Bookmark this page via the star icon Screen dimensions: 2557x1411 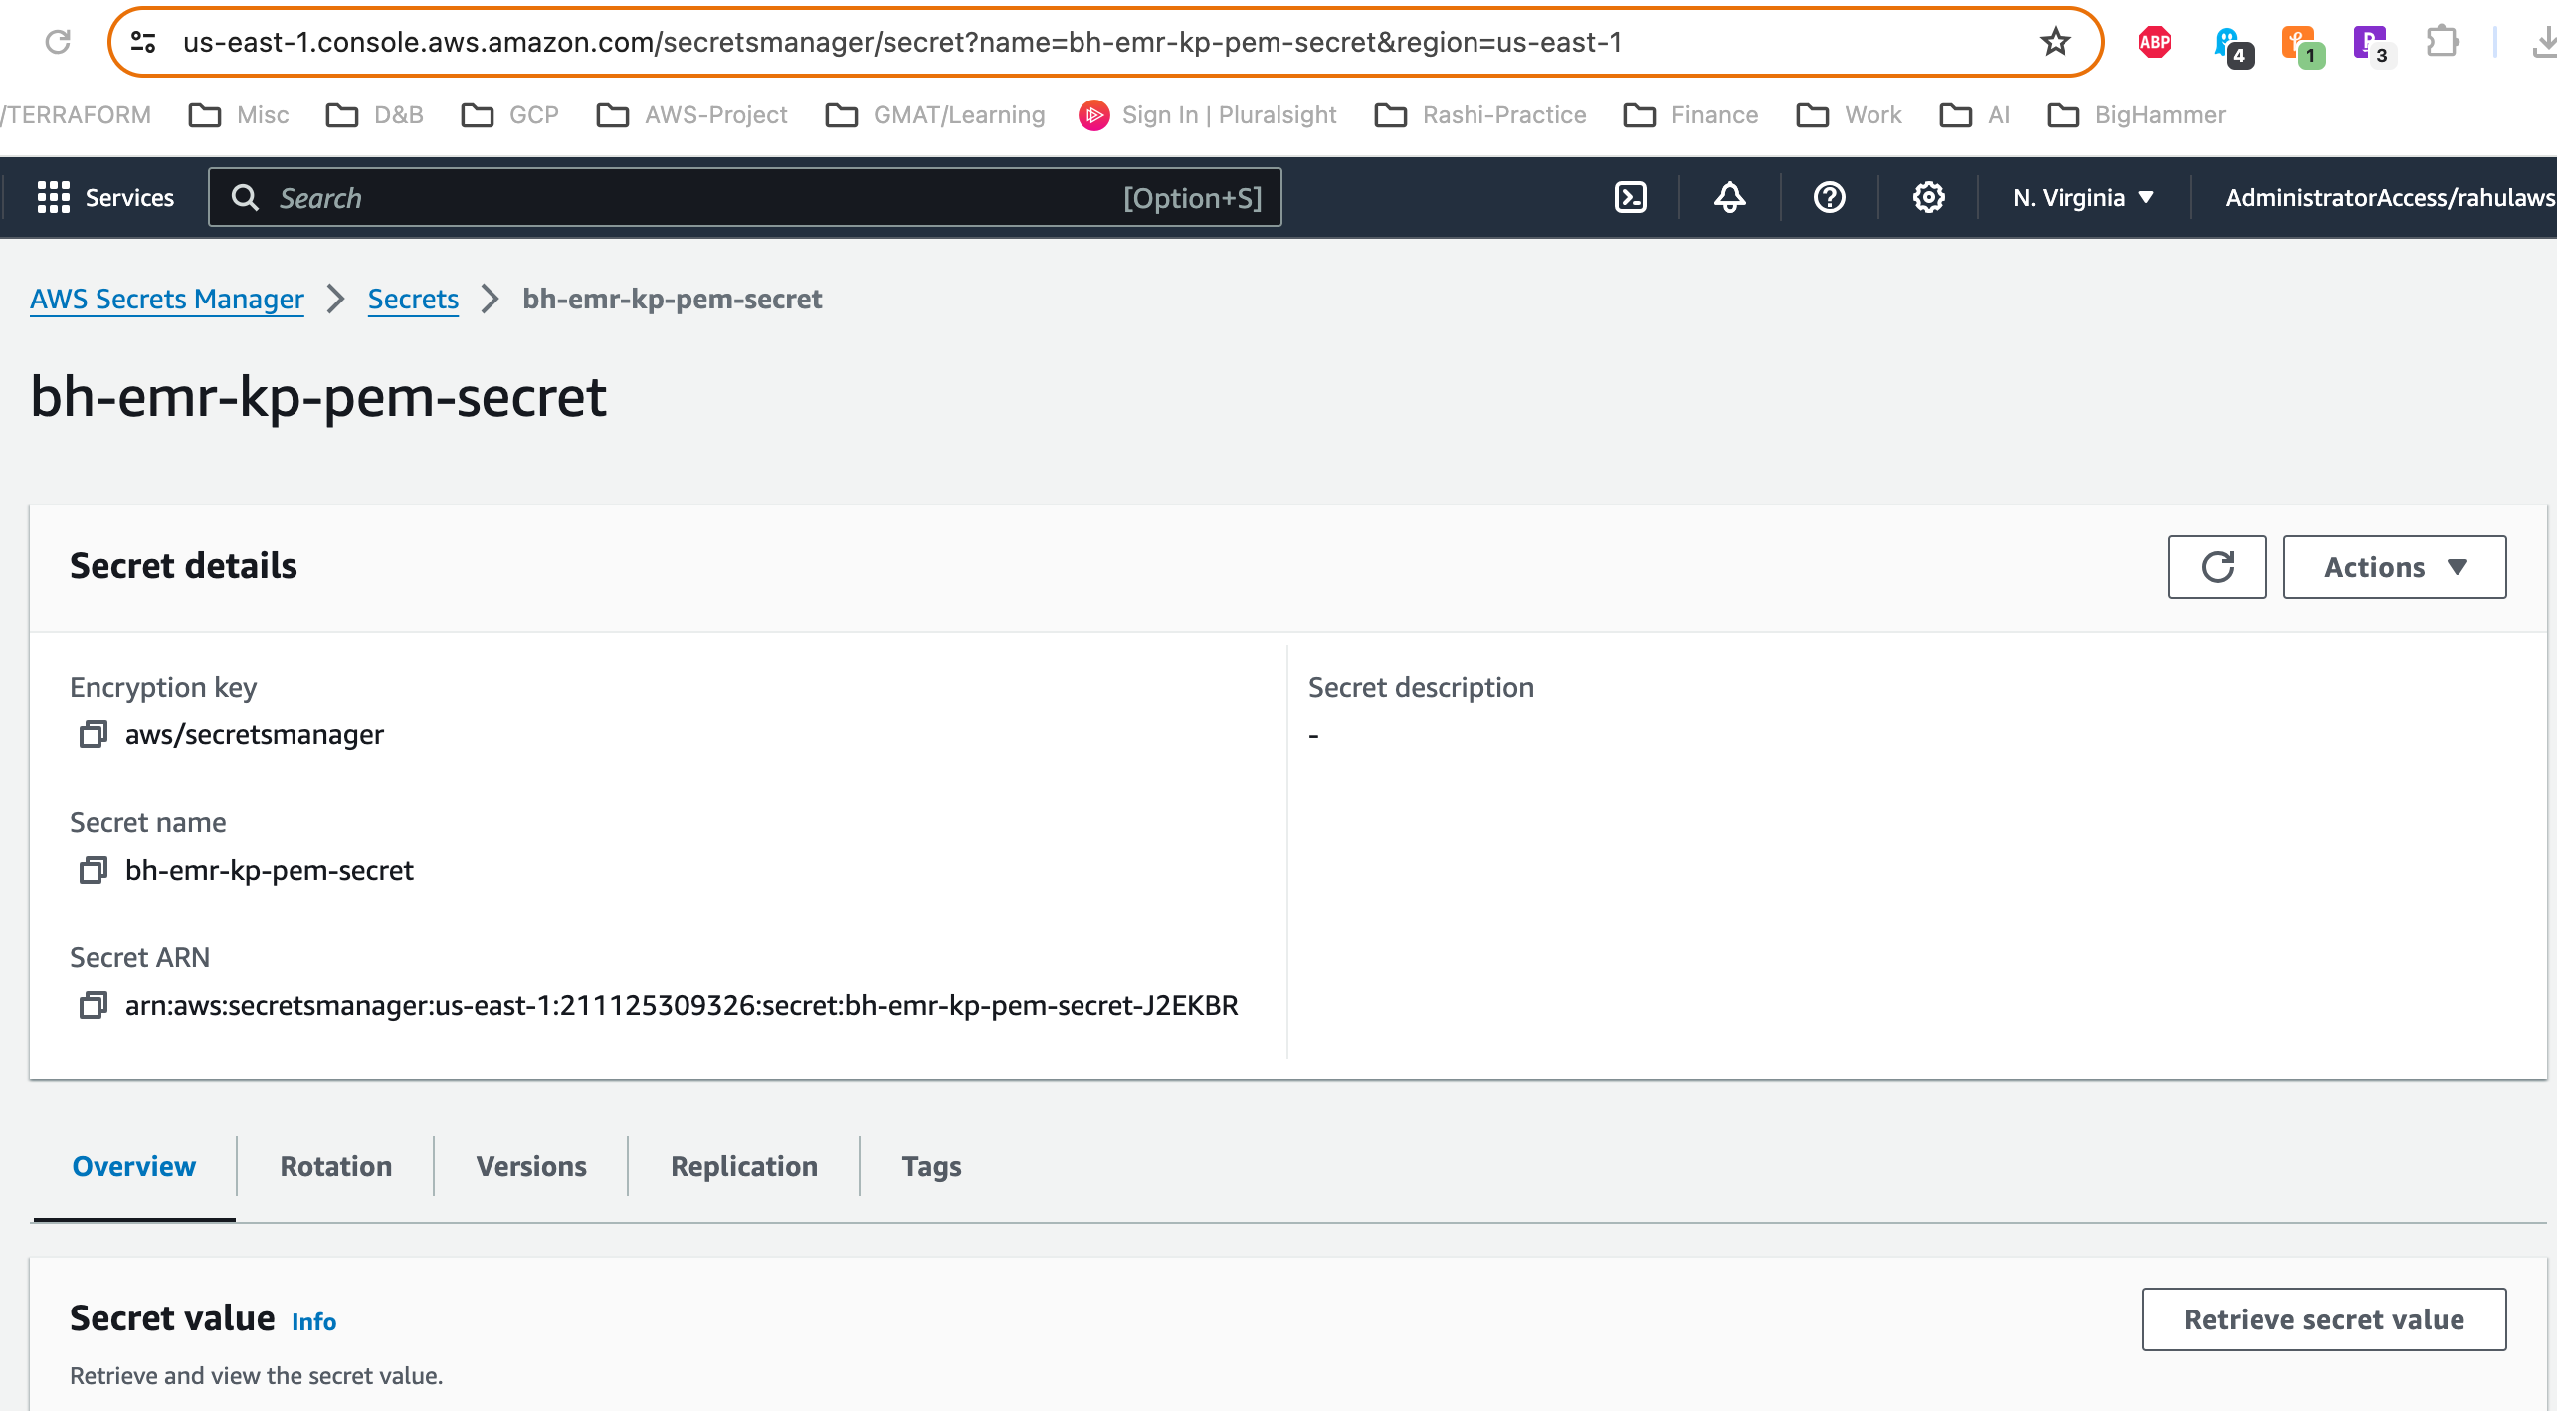(2055, 42)
